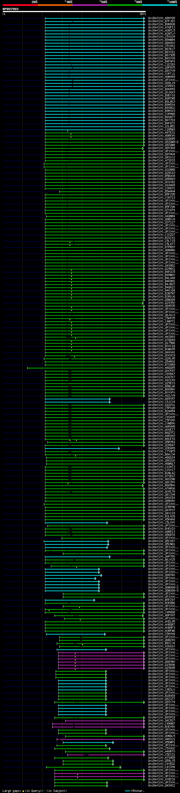This screenshot has height=793, width=180.
Task: Select hit UniRef100_A5K4K6
Action: point(161,519)
